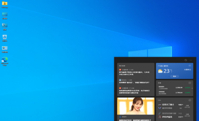Open the Cavaliers team row scoring 103
The height and width of the screenshot is (121, 199).
(x=171, y=105)
